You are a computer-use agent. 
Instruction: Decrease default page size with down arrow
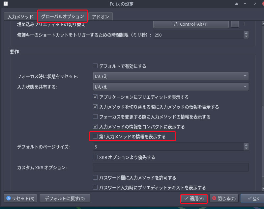(x=246, y=149)
